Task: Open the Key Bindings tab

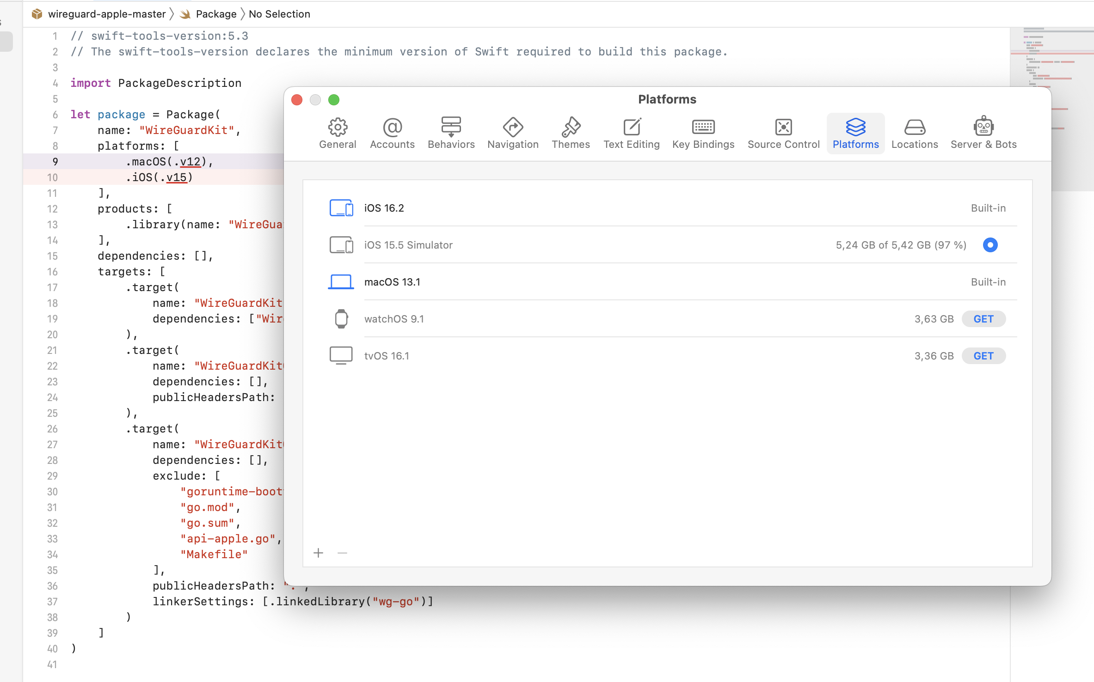Action: 703,133
